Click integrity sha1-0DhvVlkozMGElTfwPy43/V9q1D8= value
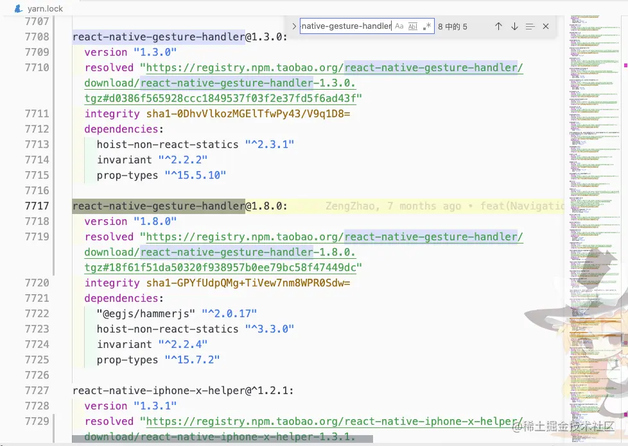 [x=248, y=114]
